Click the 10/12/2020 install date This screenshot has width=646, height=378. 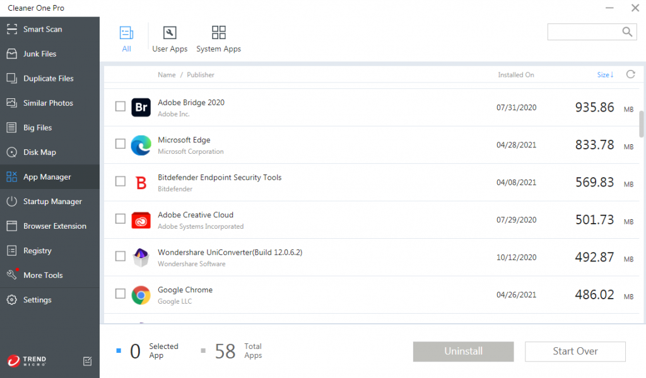tap(516, 257)
